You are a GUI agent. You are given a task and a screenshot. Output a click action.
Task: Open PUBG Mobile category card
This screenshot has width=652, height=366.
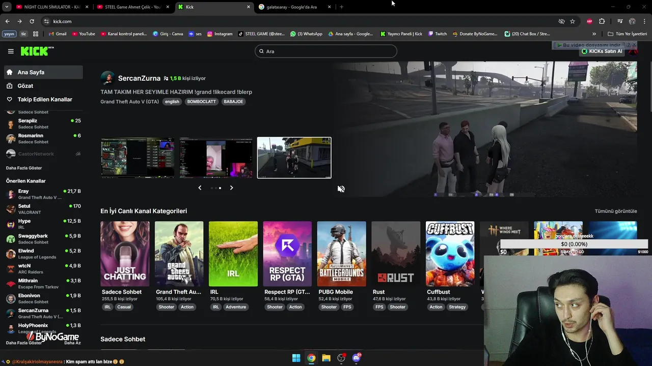(341, 254)
